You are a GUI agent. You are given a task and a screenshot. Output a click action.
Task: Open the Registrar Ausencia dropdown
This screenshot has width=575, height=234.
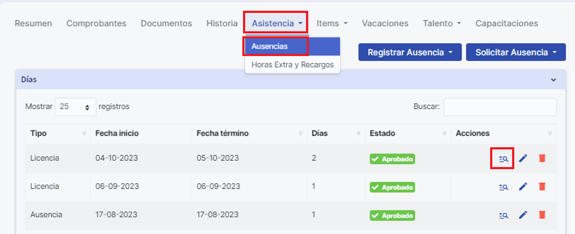[x=410, y=52]
